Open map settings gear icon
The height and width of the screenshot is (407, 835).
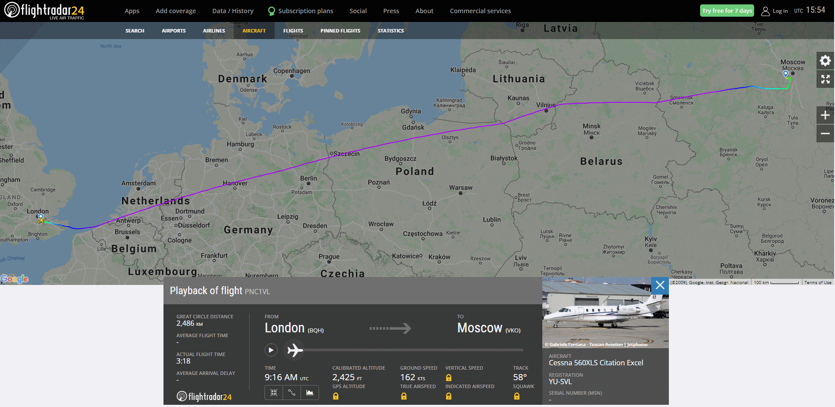click(x=825, y=61)
